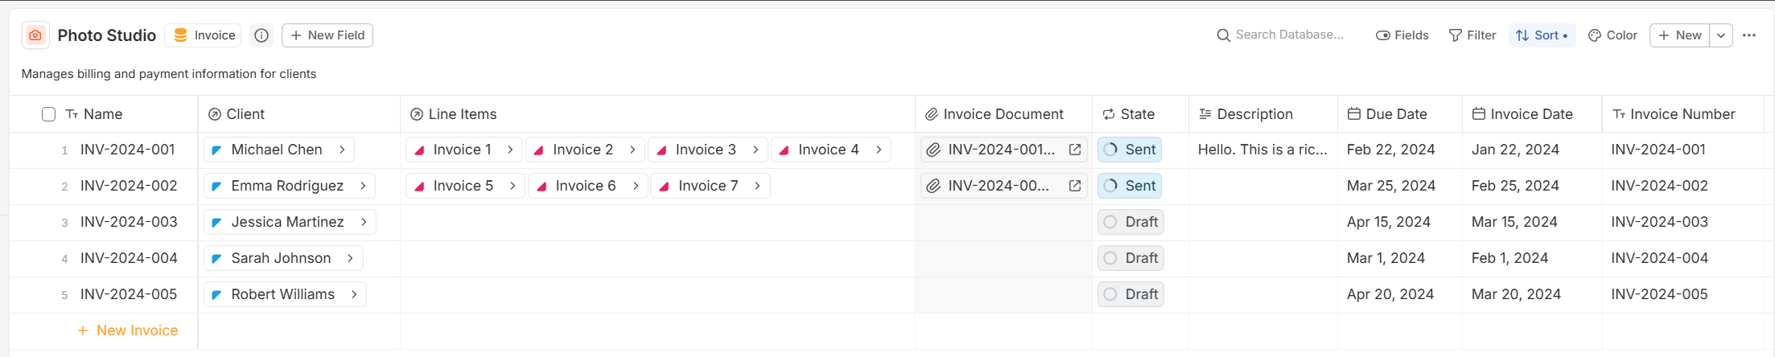
Task: Open the Color options
Action: (1612, 35)
